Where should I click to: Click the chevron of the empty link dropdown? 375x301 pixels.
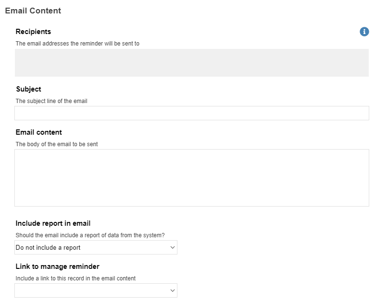pos(173,290)
